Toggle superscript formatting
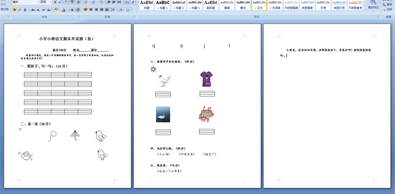 (x=43, y=9)
